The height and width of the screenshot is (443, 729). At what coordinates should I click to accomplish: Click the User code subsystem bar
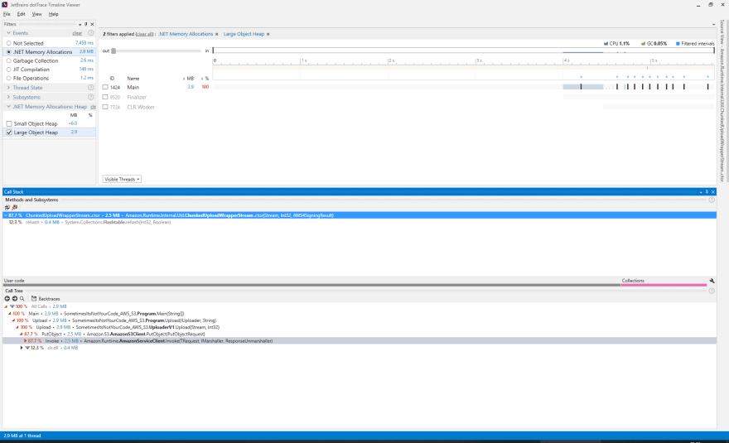coord(311,283)
